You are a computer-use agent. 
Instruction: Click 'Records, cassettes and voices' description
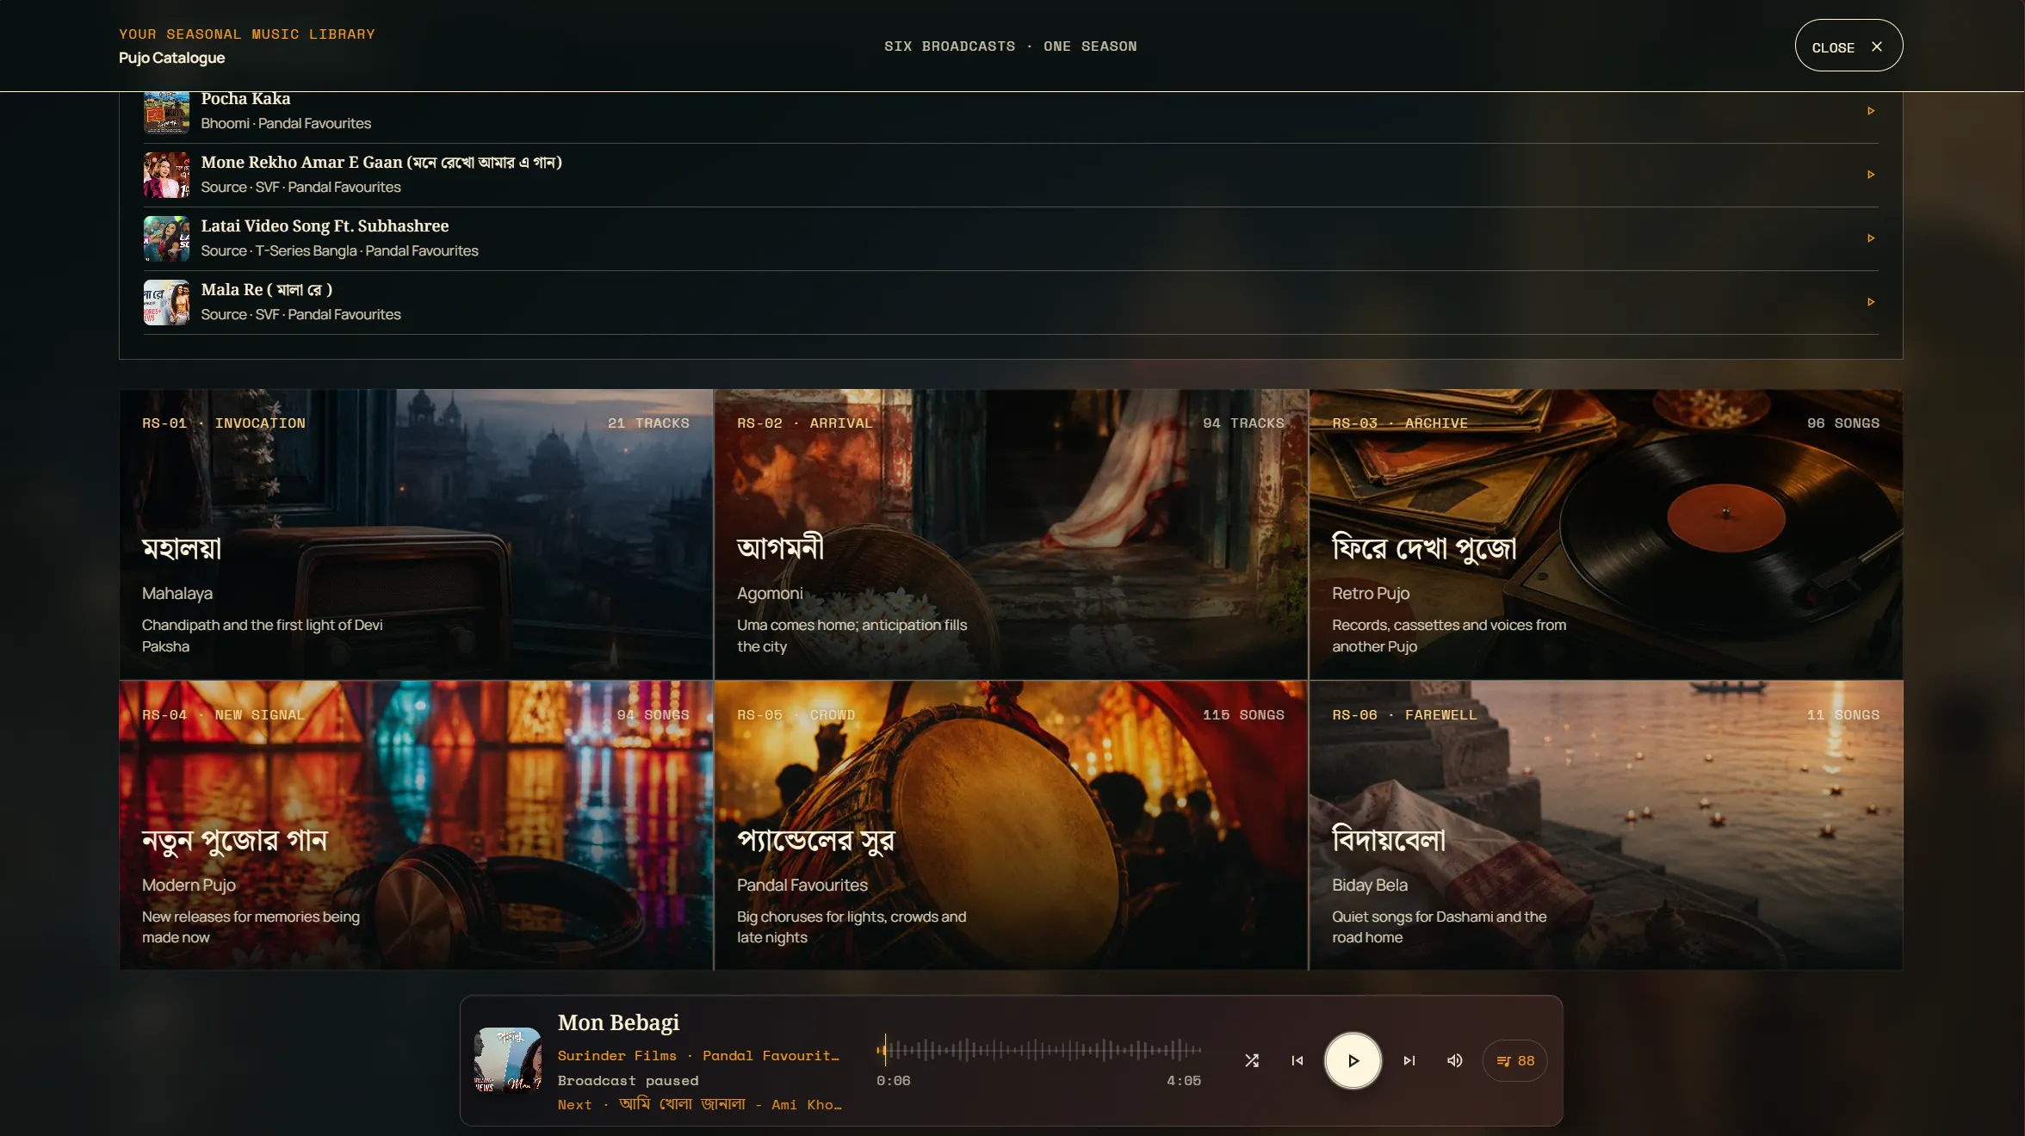(1449, 636)
